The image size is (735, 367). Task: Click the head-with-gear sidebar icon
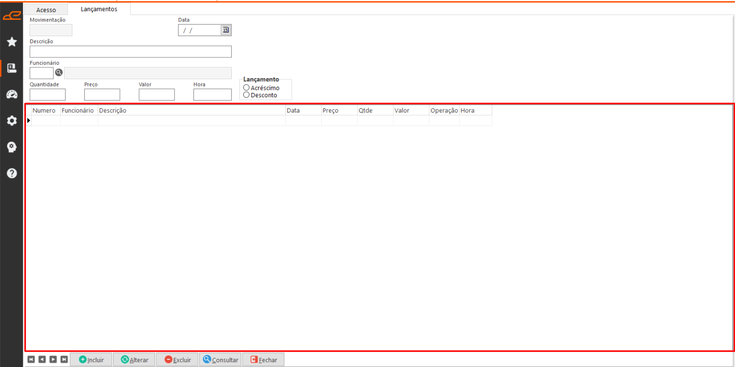12,147
